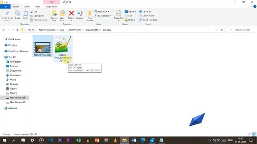Switch to the View tab

click(x=37, y=6)
